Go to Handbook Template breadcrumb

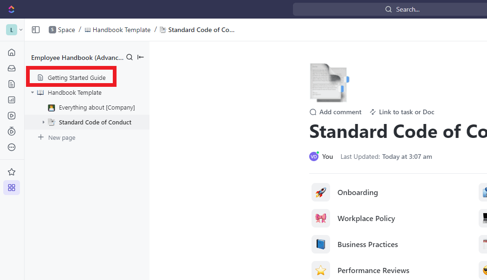pos(118,30)
